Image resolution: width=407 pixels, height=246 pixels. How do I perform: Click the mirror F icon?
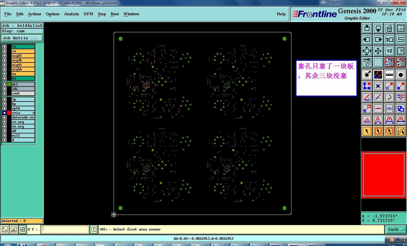[401, 97]
